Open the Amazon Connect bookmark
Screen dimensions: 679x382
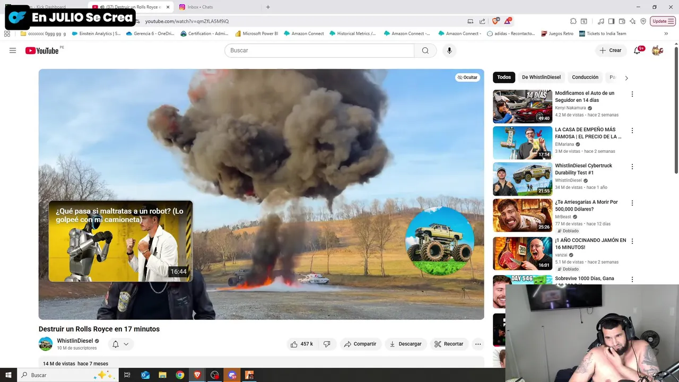click(x=303, y=33)
